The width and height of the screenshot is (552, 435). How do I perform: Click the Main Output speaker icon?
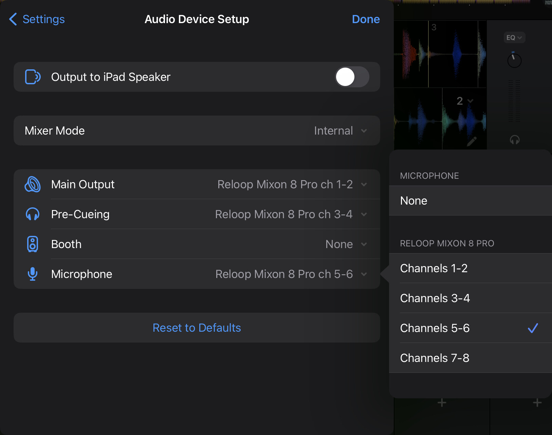[x=33, y=184]
